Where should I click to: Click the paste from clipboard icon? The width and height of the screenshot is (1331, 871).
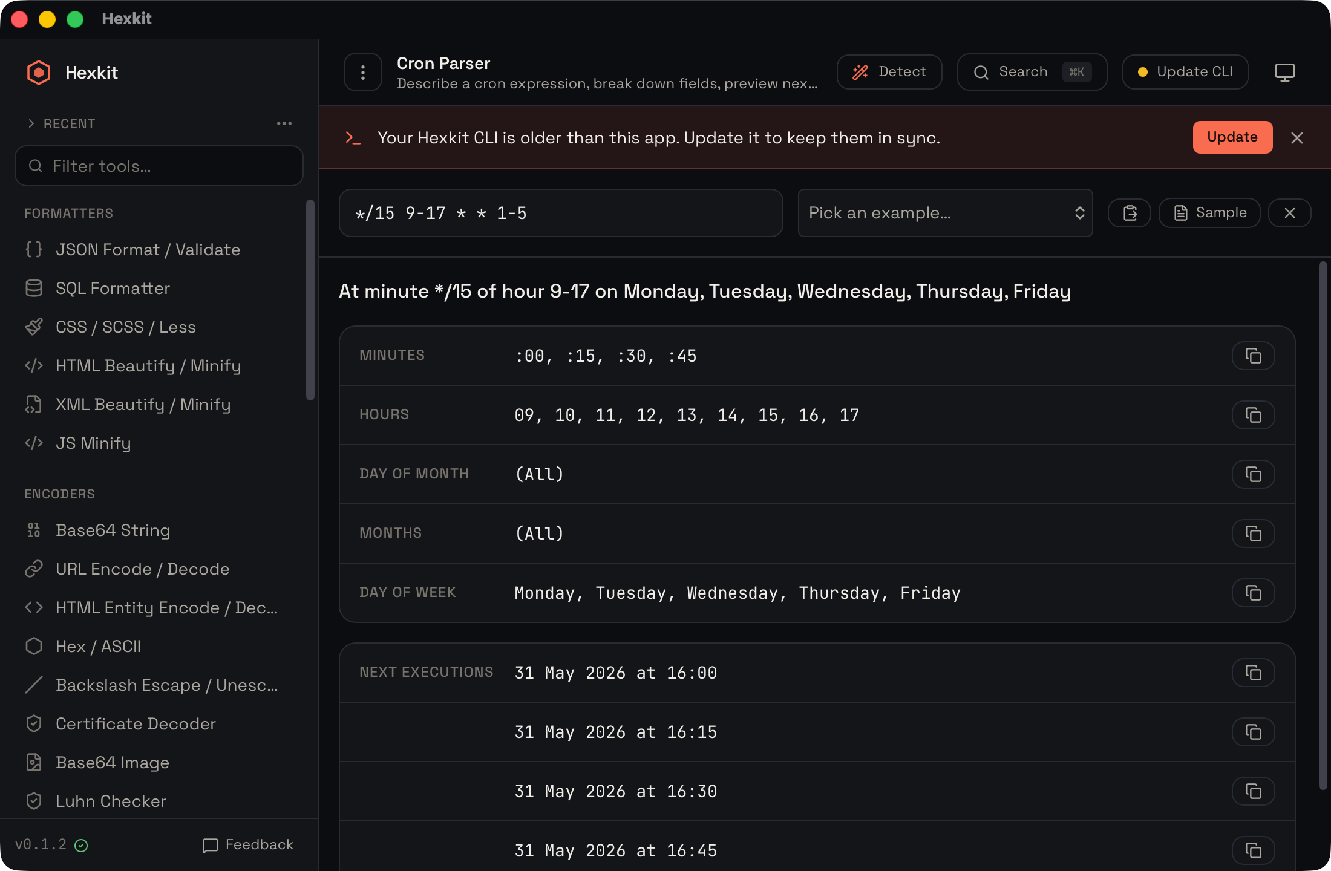(1130, 213)
